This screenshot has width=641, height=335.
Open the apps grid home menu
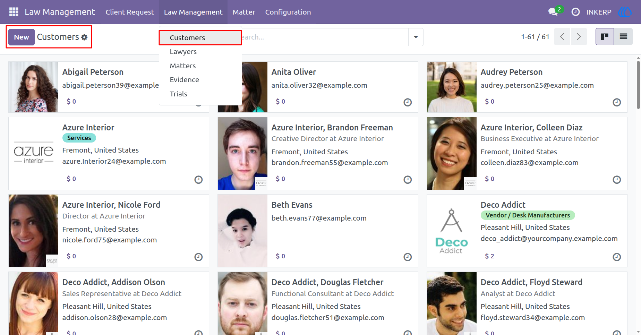tap(14, 12)
